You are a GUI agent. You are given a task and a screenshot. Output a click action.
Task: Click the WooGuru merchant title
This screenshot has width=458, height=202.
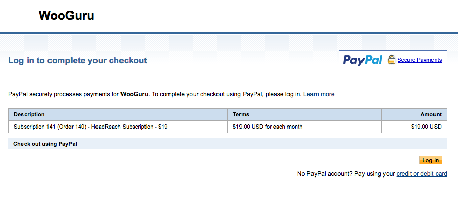click(66, 16)
